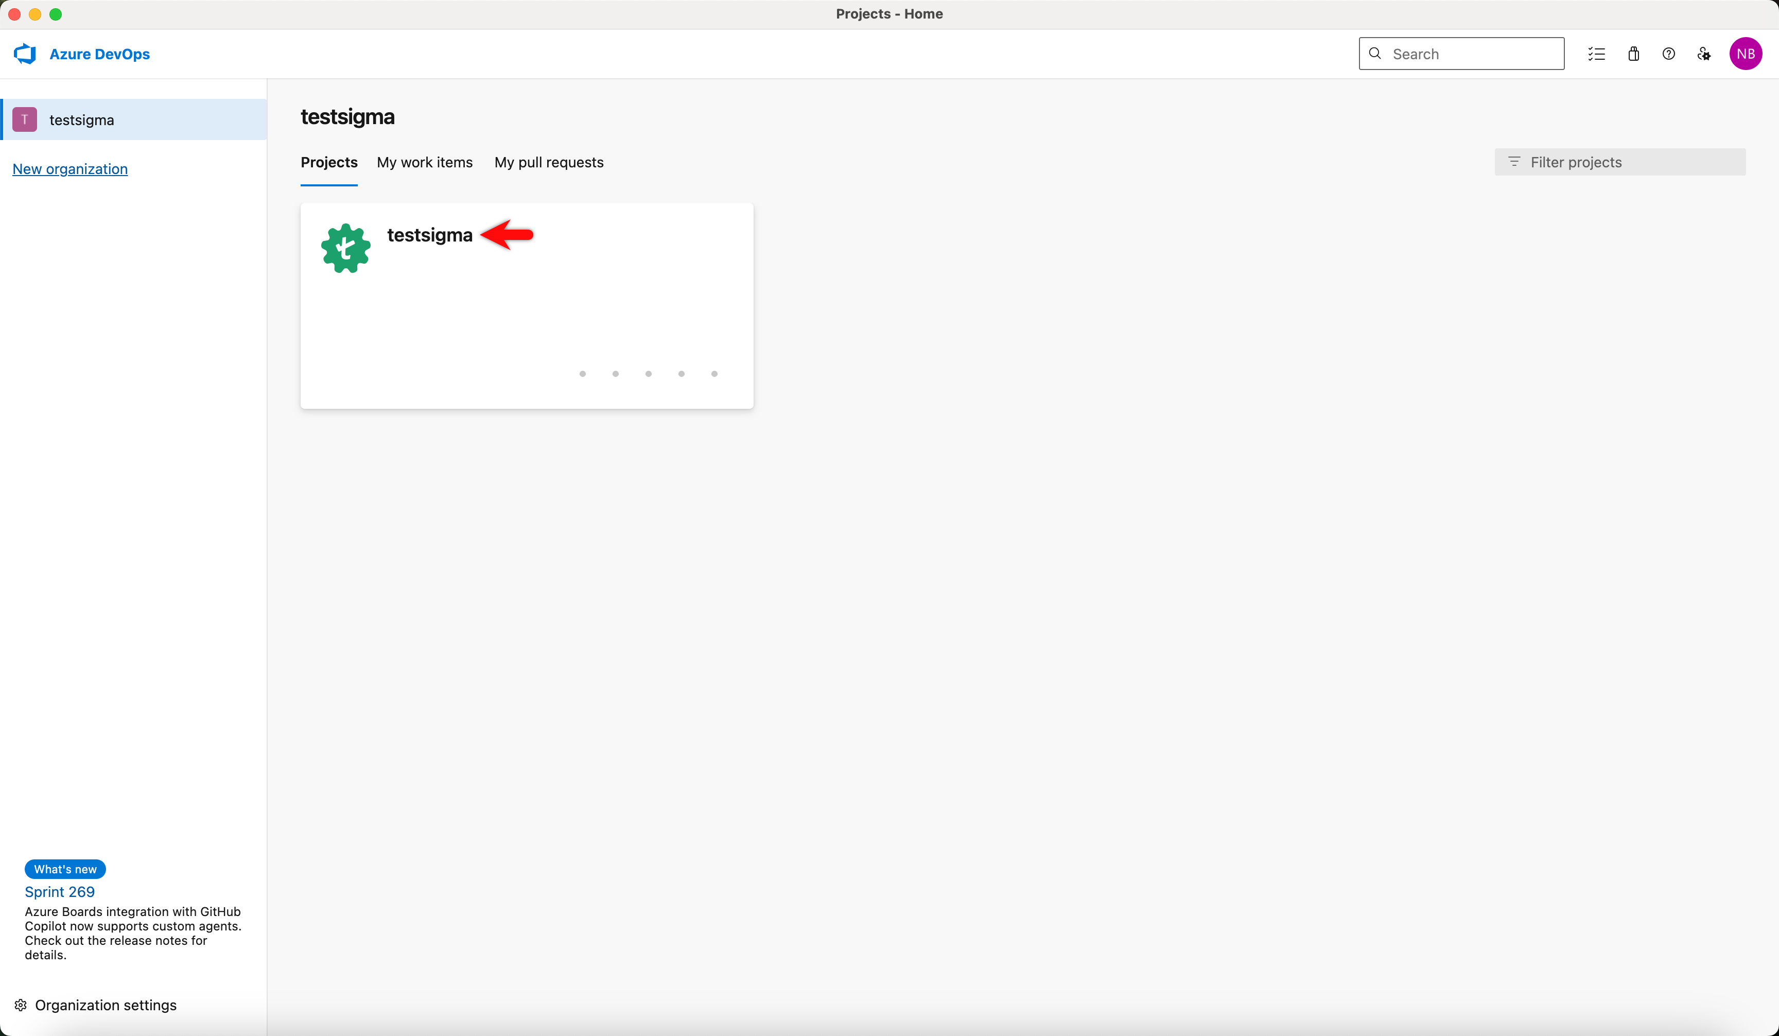Click the work items checklist icon
Viewport: 1779px width, 1036px height.
[1596, 53]
